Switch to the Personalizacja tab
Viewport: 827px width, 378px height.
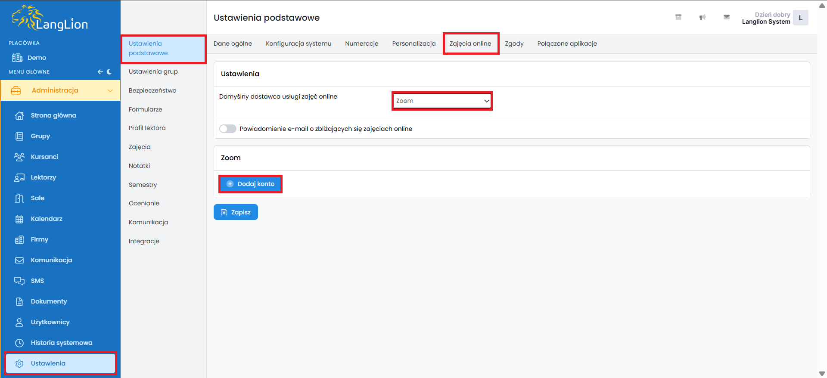coord(413,43)
